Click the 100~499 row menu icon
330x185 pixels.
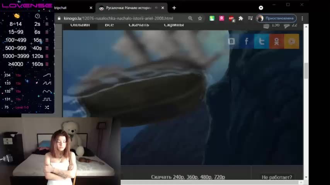click(x=47, y=40)
